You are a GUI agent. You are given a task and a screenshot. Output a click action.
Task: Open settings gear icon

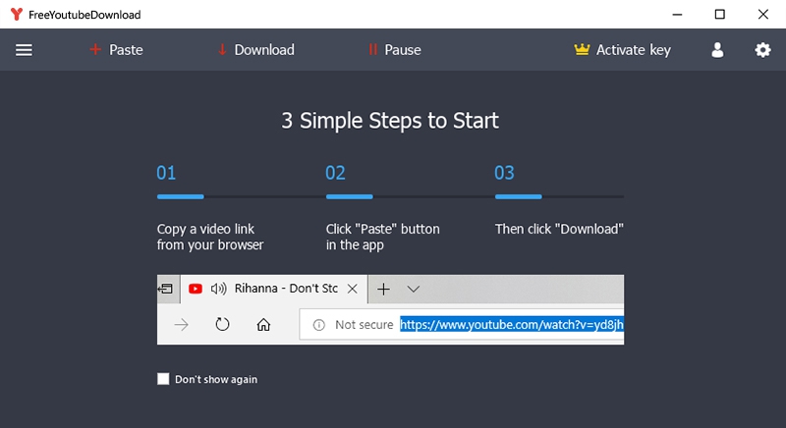762,50
